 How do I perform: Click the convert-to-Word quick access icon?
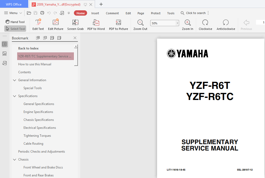tap(62, 13)
